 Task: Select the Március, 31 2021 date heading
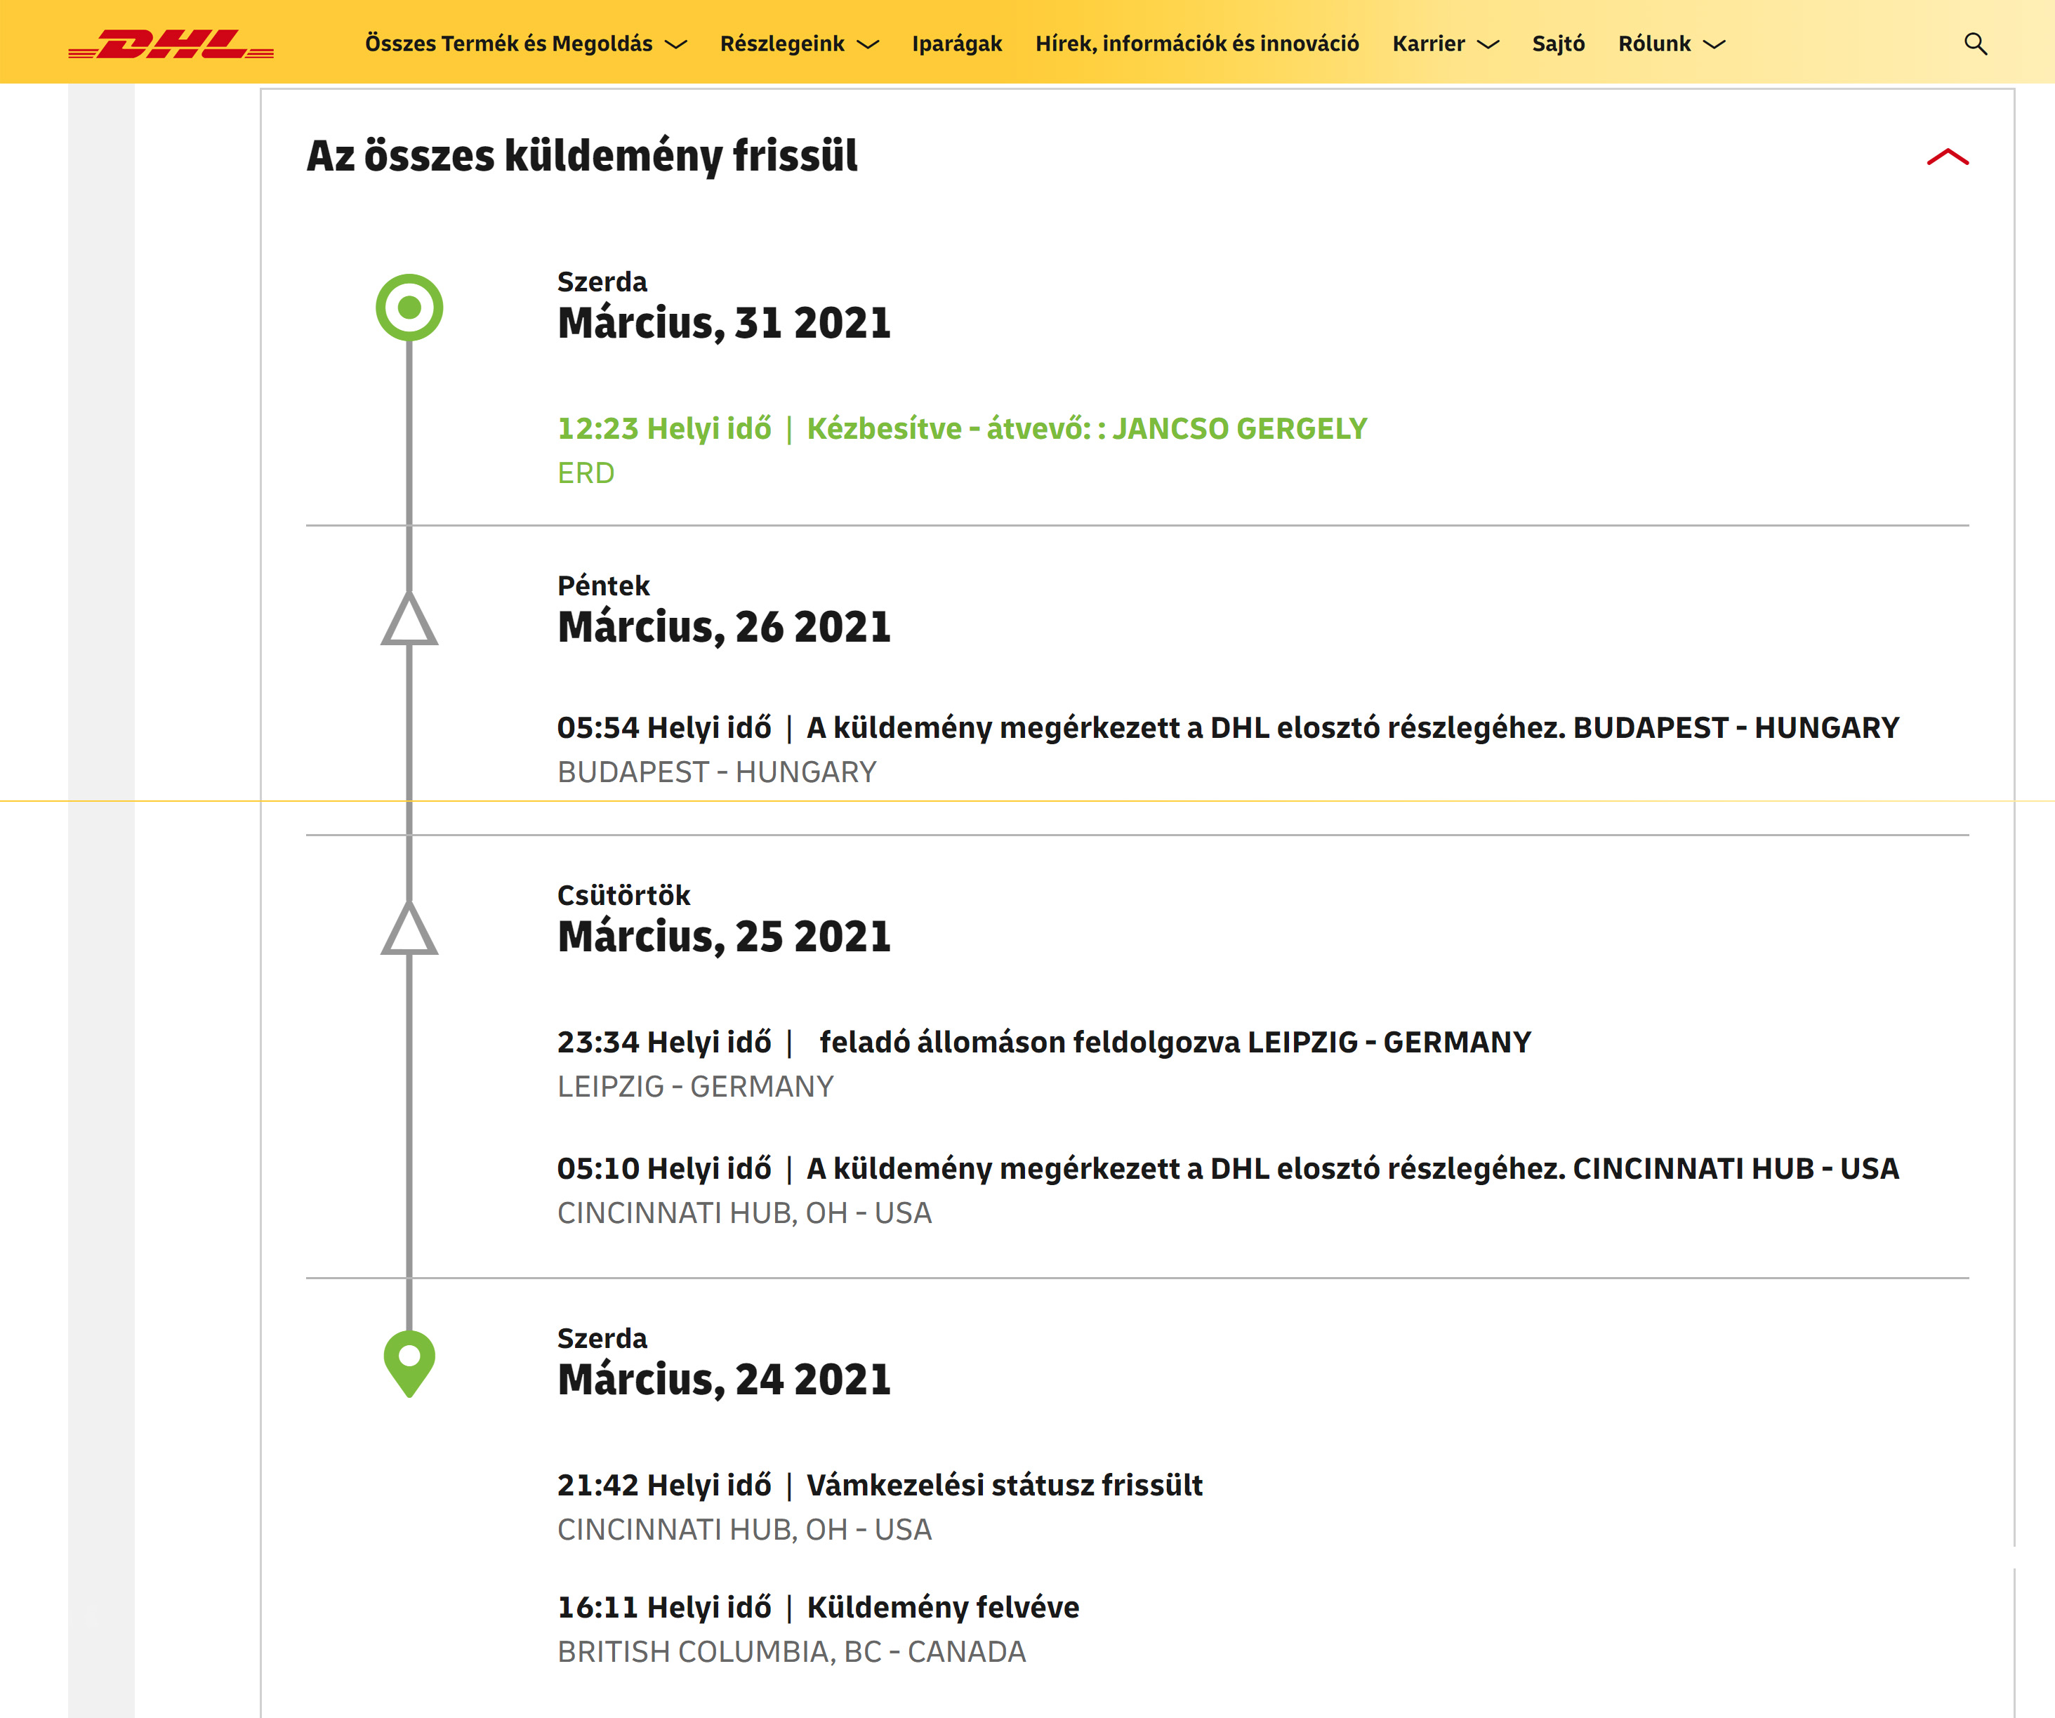click(x=724, y=324)
